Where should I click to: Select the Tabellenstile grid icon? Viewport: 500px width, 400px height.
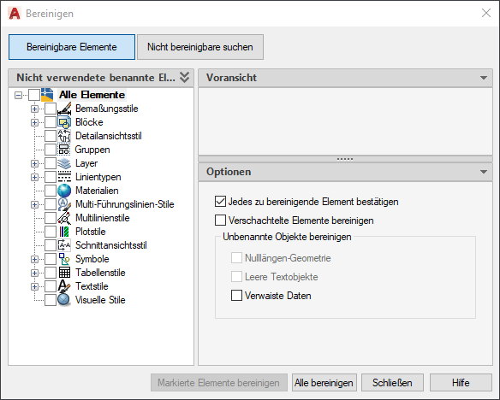click(x=64, y=273)
